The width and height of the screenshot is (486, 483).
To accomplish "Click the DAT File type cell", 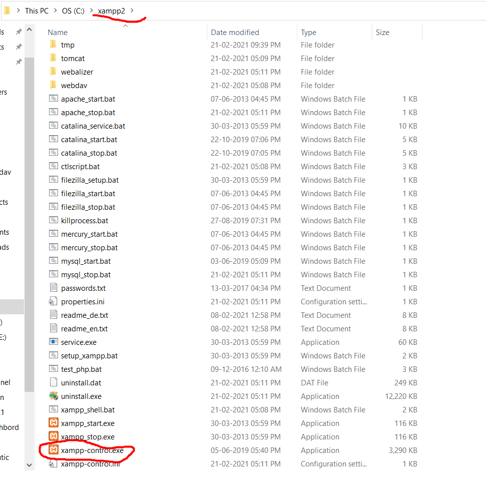I will (314, 382).
